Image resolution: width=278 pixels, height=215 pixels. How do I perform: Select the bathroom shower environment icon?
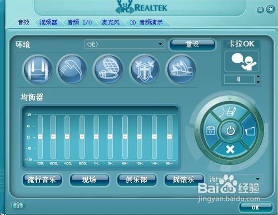[72, 69]
